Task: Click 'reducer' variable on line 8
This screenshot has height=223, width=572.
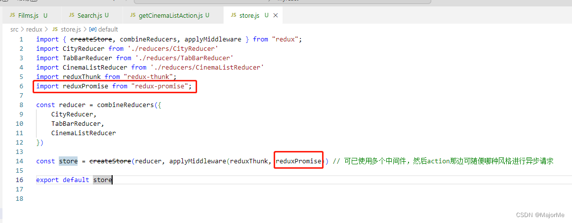Action: pyautogui.click(x=72, y=105)
